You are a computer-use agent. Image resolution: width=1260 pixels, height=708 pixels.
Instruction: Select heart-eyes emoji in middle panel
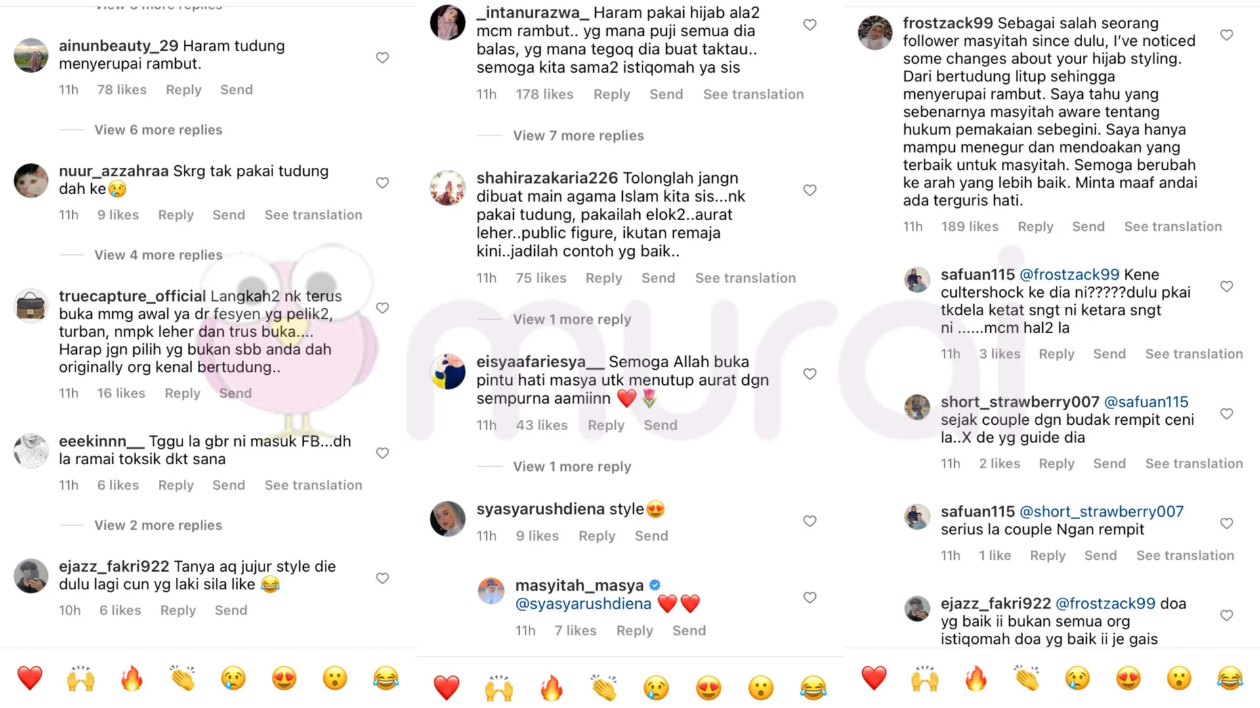[x=709, y=688]
